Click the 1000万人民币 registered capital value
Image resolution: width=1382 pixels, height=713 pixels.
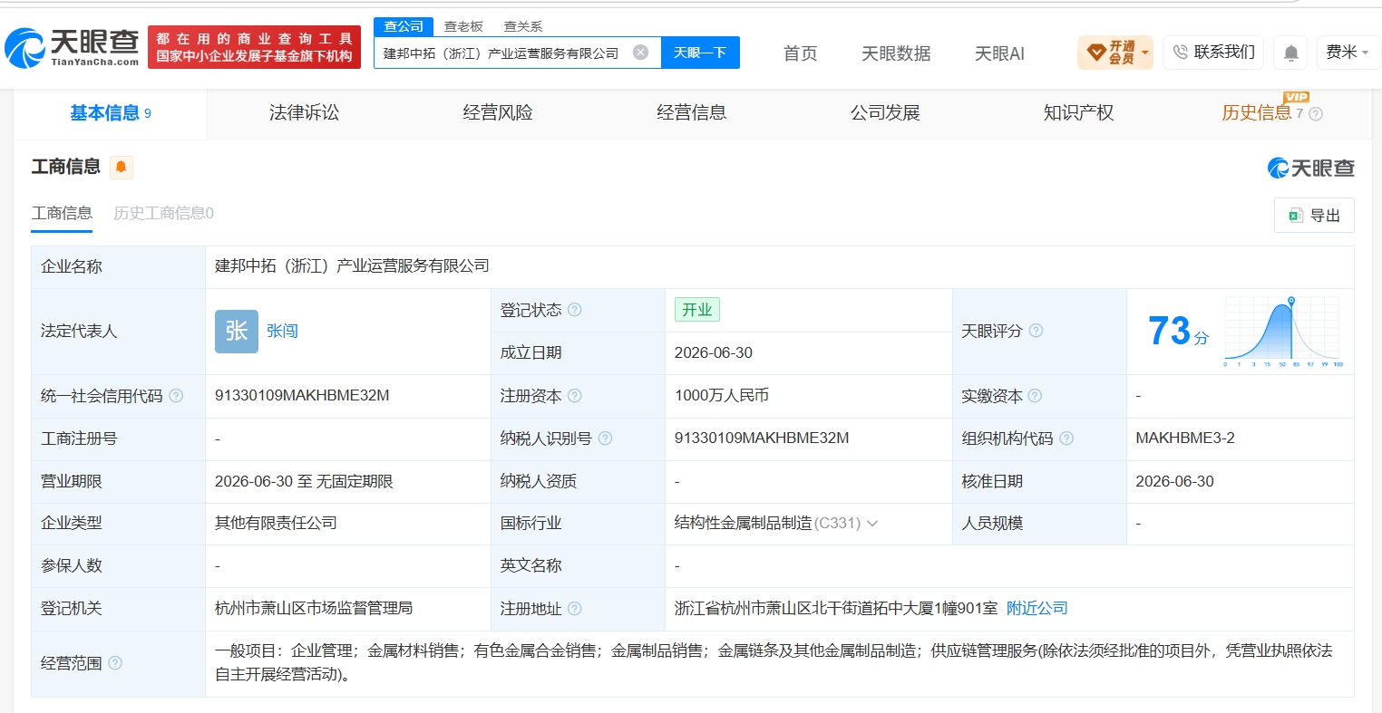[x=722, y=396]
